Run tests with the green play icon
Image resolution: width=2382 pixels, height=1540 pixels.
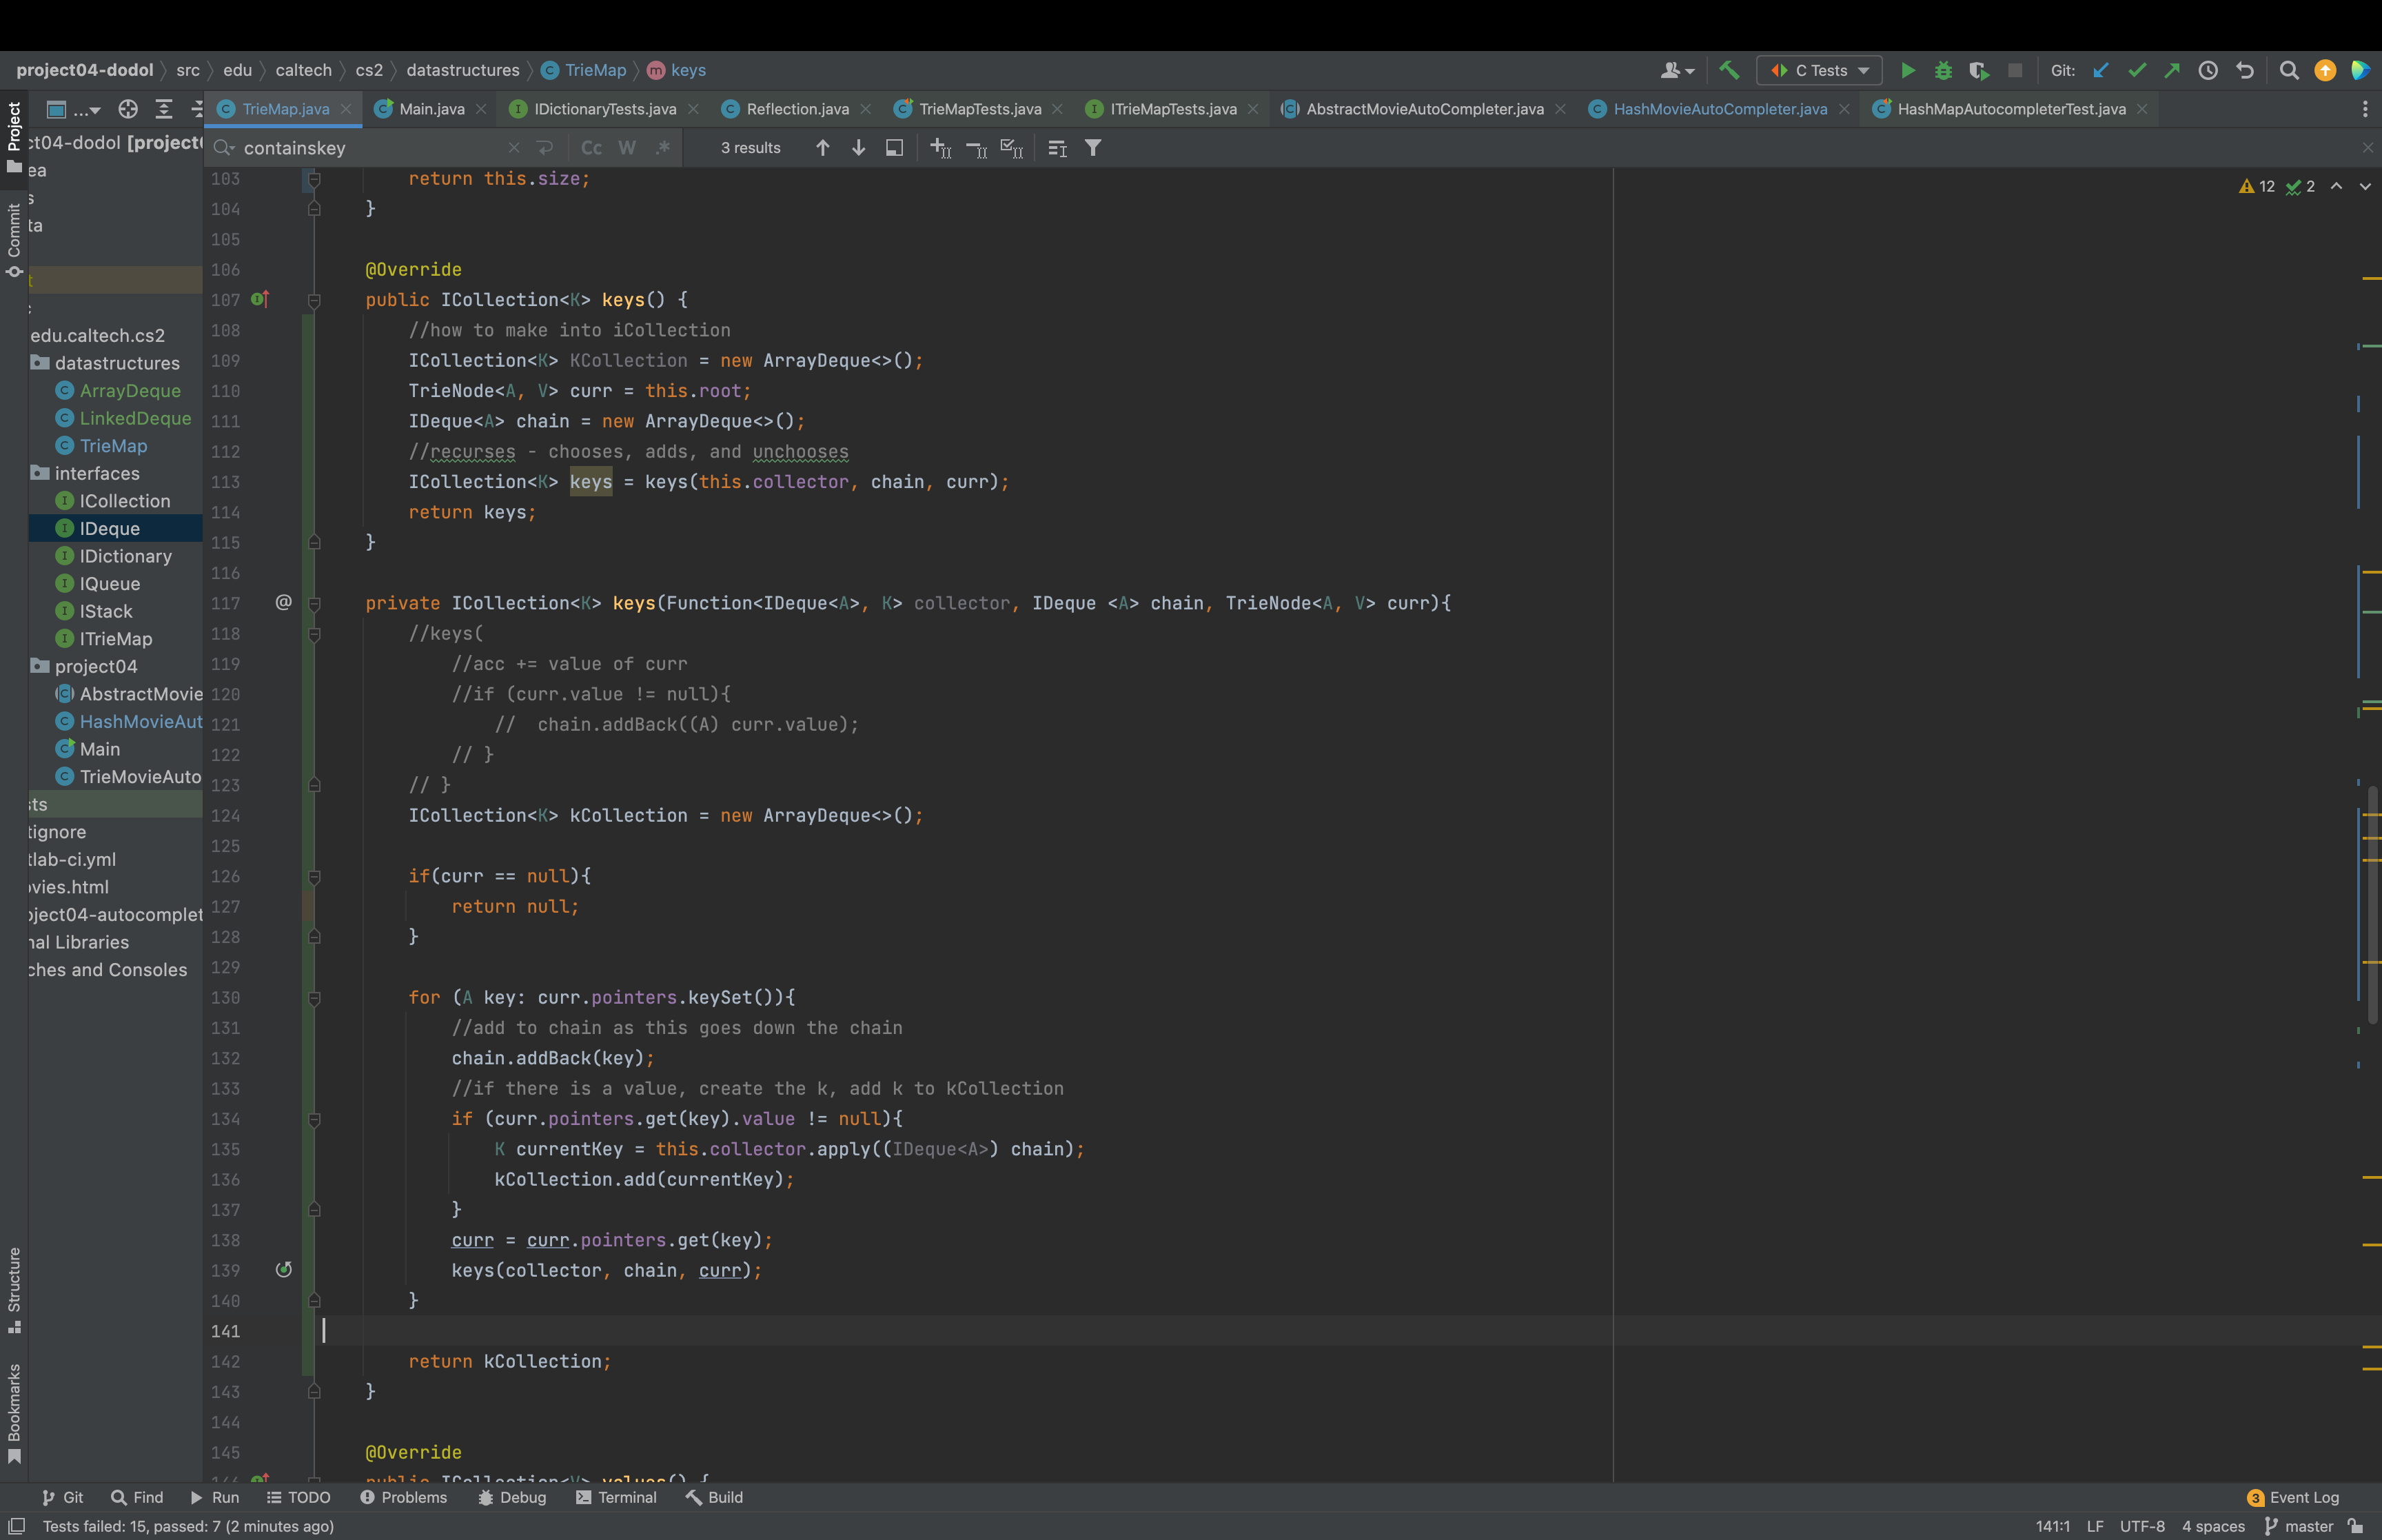point(1908,70)
